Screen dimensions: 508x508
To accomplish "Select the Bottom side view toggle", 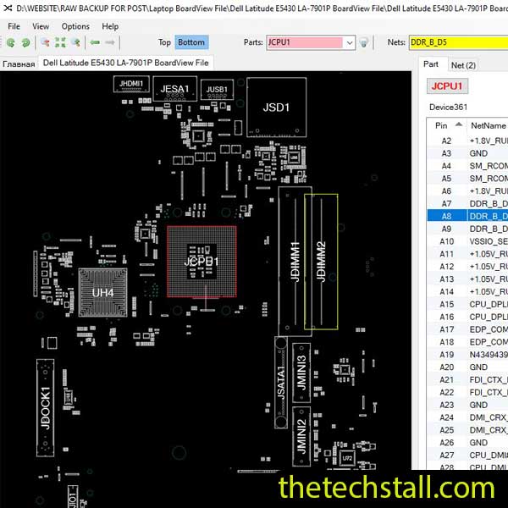I will [191, 42].
